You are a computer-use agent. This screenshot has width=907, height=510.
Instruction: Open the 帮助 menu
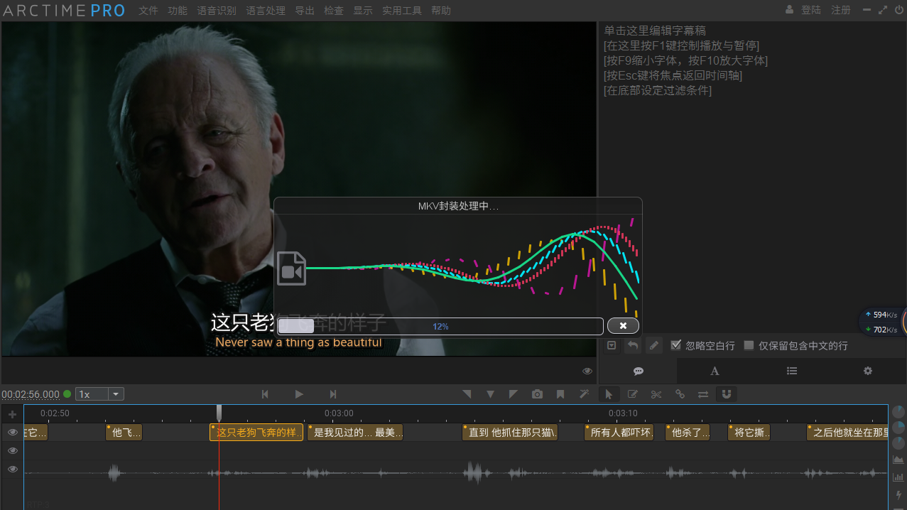(441, 11)
